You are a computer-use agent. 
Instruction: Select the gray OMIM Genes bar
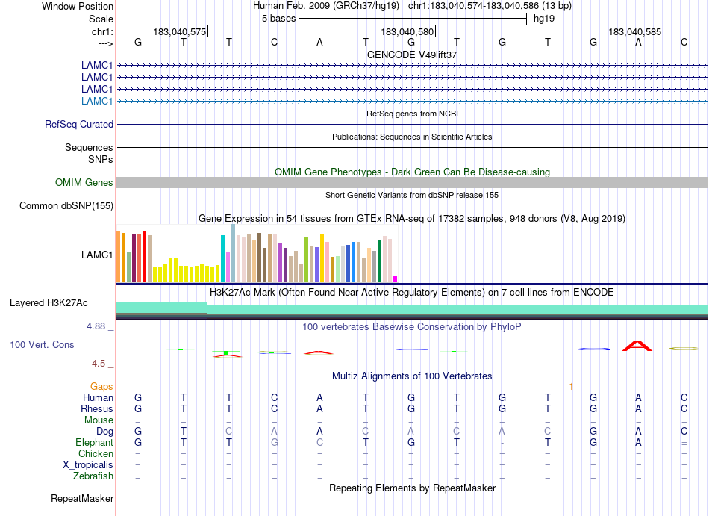click(412, 182)
